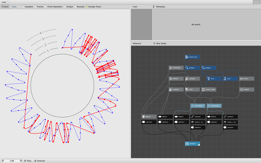Select the RADIUS node
This screenshot has width=261, height=163.
click(176, 79)
